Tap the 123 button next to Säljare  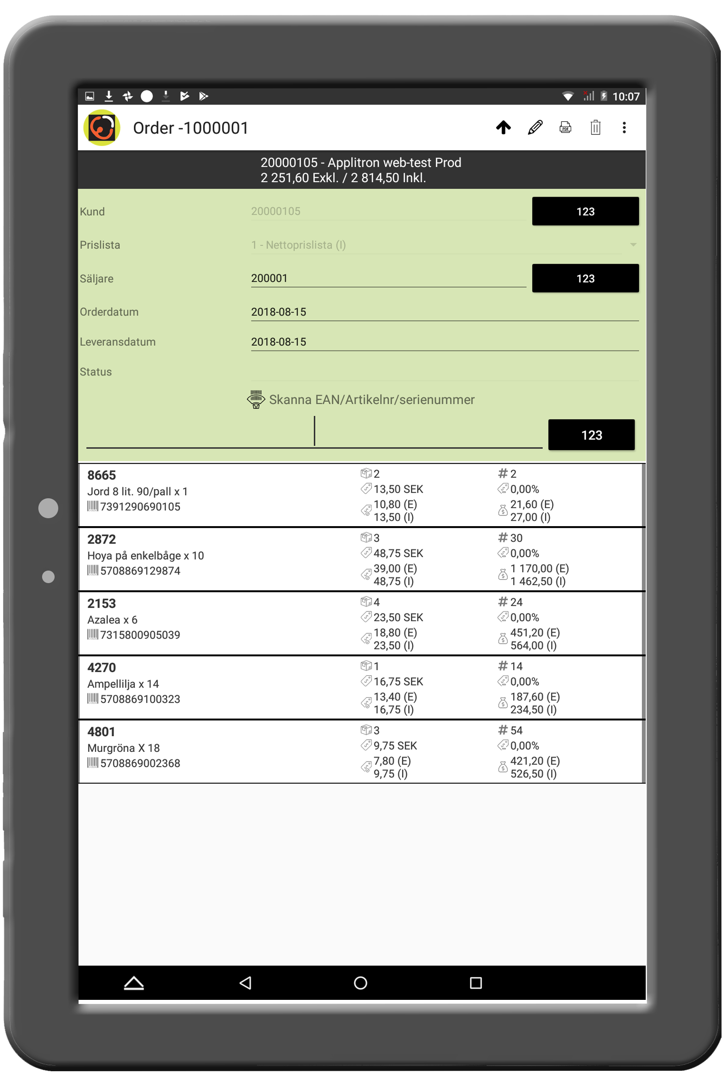coord(585,278)
